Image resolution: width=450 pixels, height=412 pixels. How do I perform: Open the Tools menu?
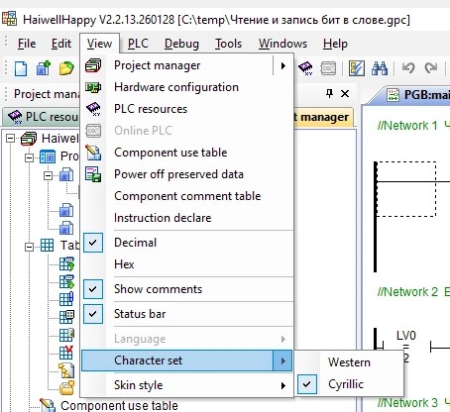tap(228, 44)
